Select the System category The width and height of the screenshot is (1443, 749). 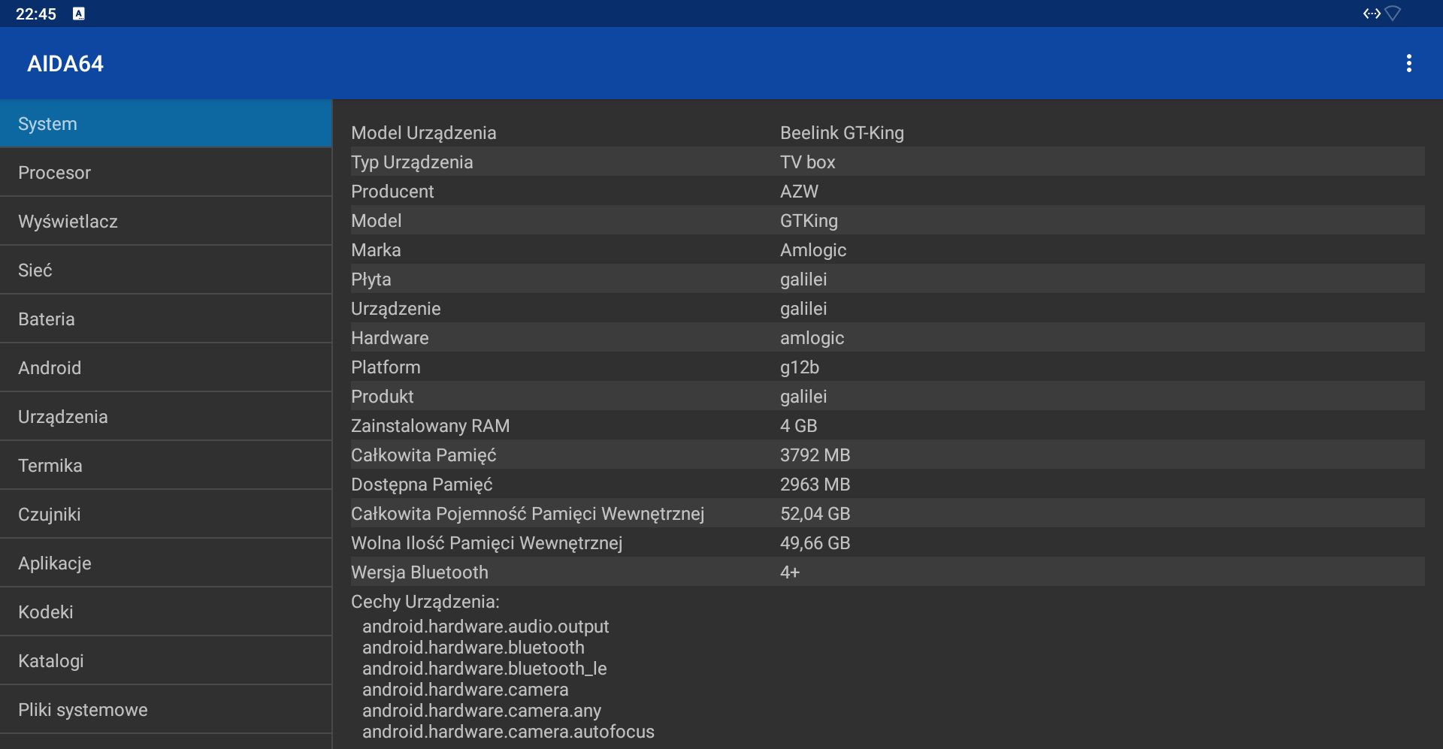pos(165,124)
